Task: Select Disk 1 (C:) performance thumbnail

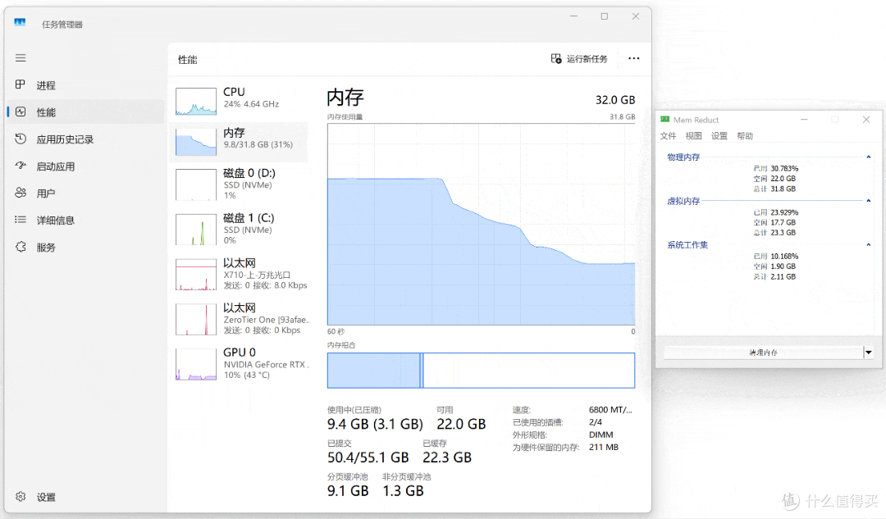Action: tap(195, 230)
